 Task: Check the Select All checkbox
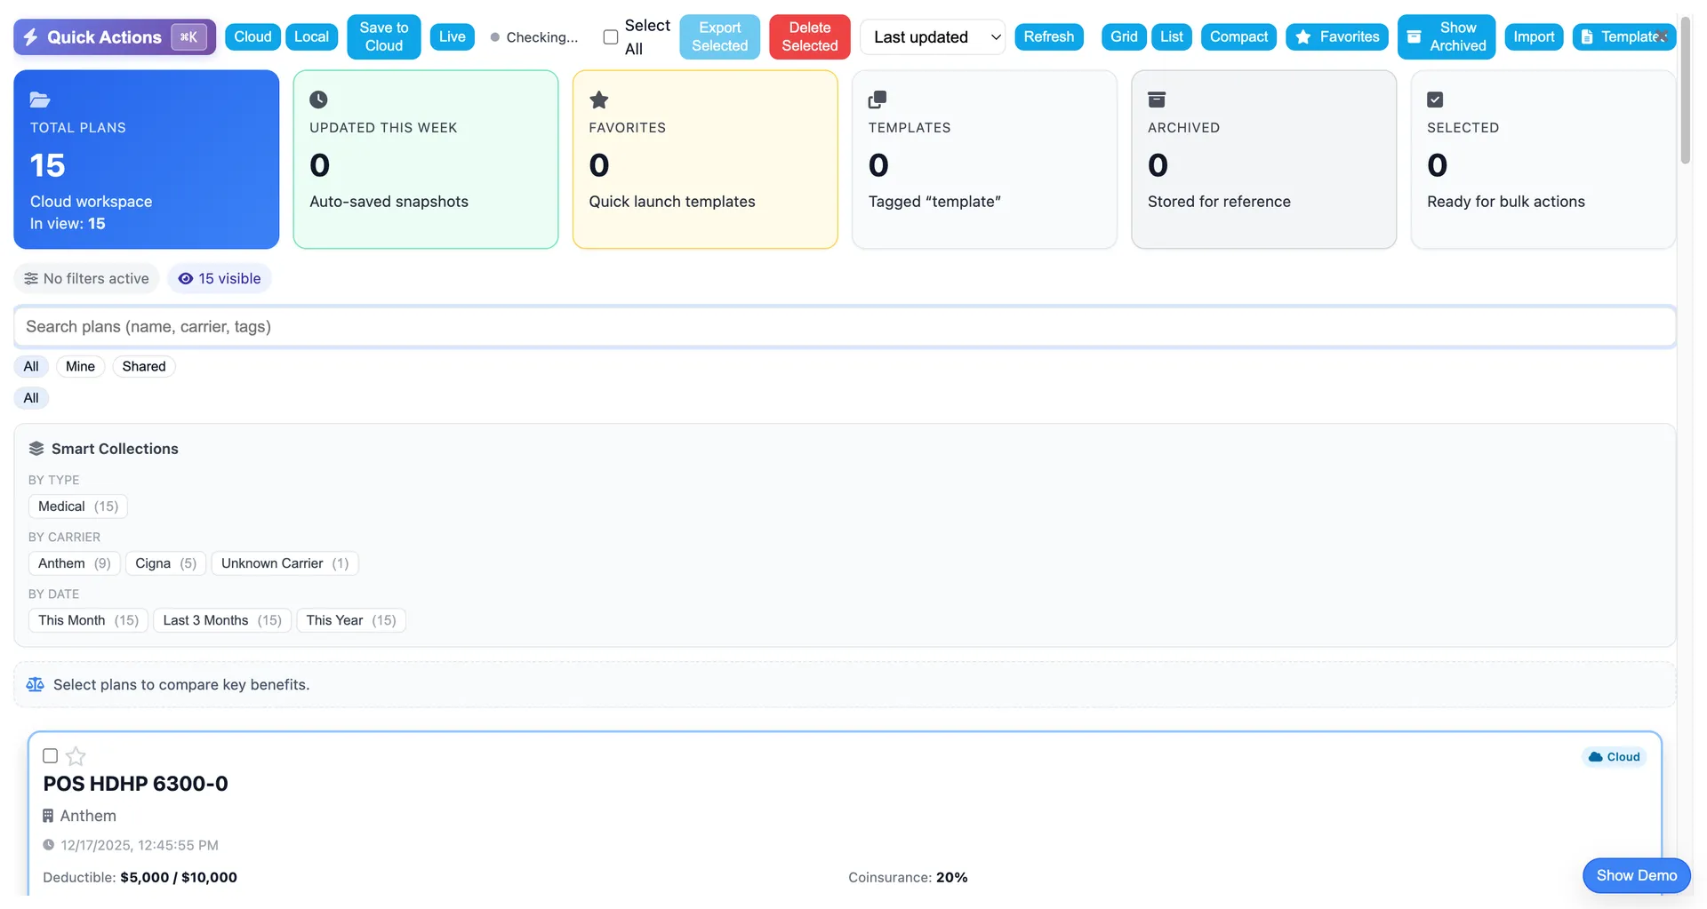[610, 36]
